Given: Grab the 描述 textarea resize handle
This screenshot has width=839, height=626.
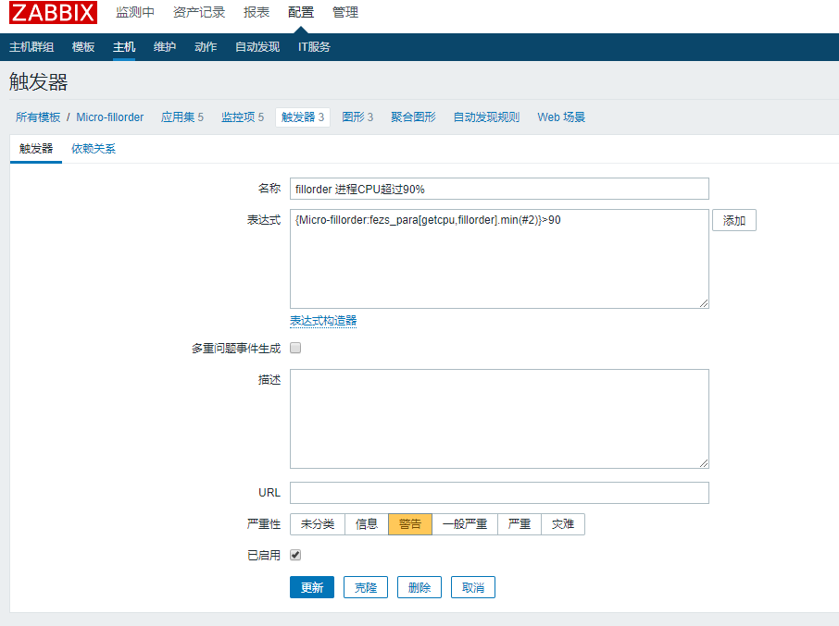Looking at the screenshot, I should coord(704,463).
